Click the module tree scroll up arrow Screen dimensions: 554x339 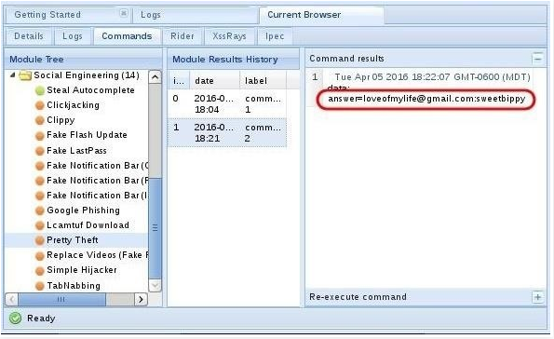155,76
